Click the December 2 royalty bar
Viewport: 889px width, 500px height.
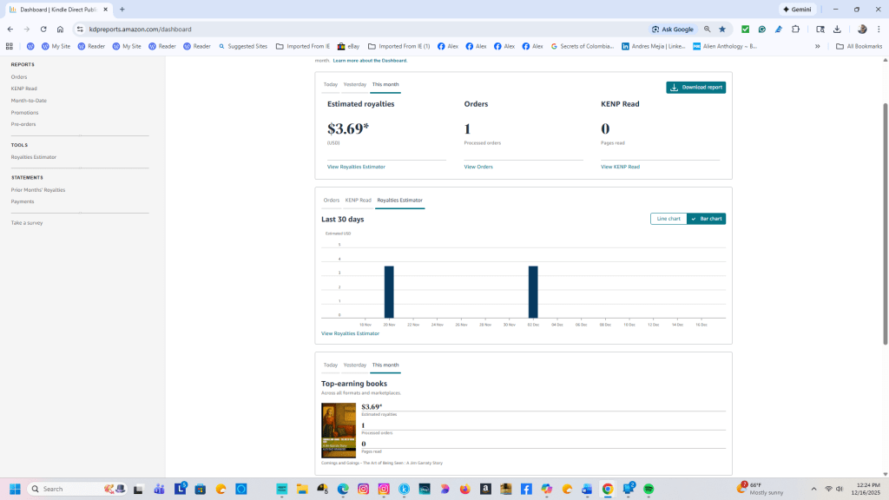point(533,292)
